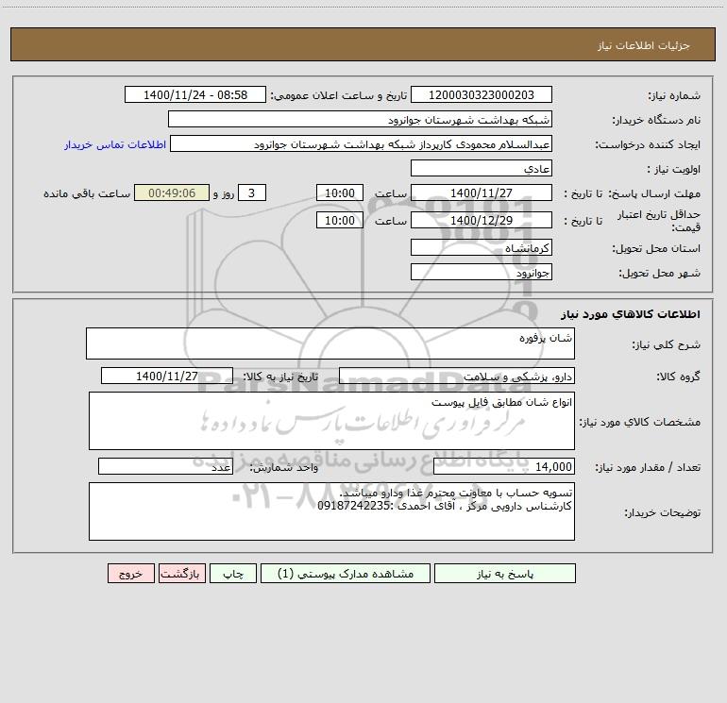Click the روز و label beside the days box
Image resolution: width=727 pixels, height=703 pixels.
pos(224,193)
